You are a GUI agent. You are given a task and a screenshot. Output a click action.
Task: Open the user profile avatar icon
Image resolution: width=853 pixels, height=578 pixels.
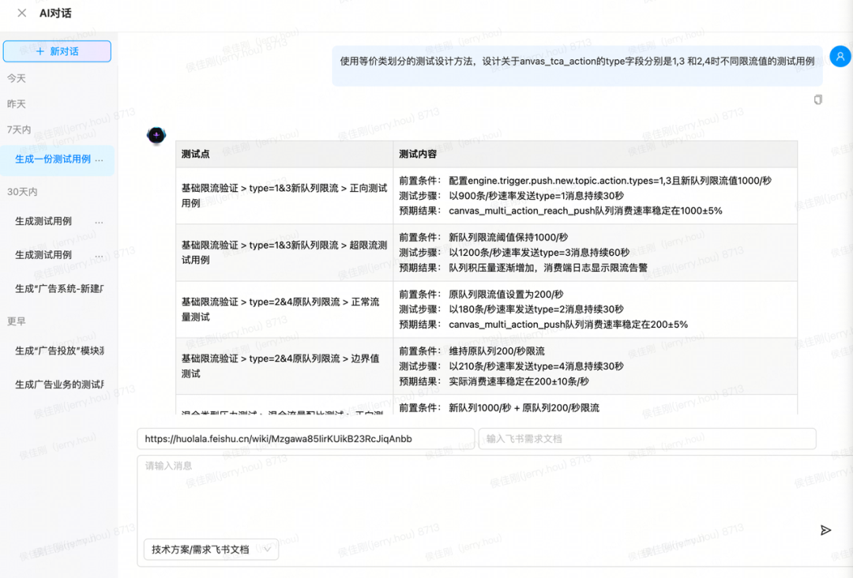[840, 56]
